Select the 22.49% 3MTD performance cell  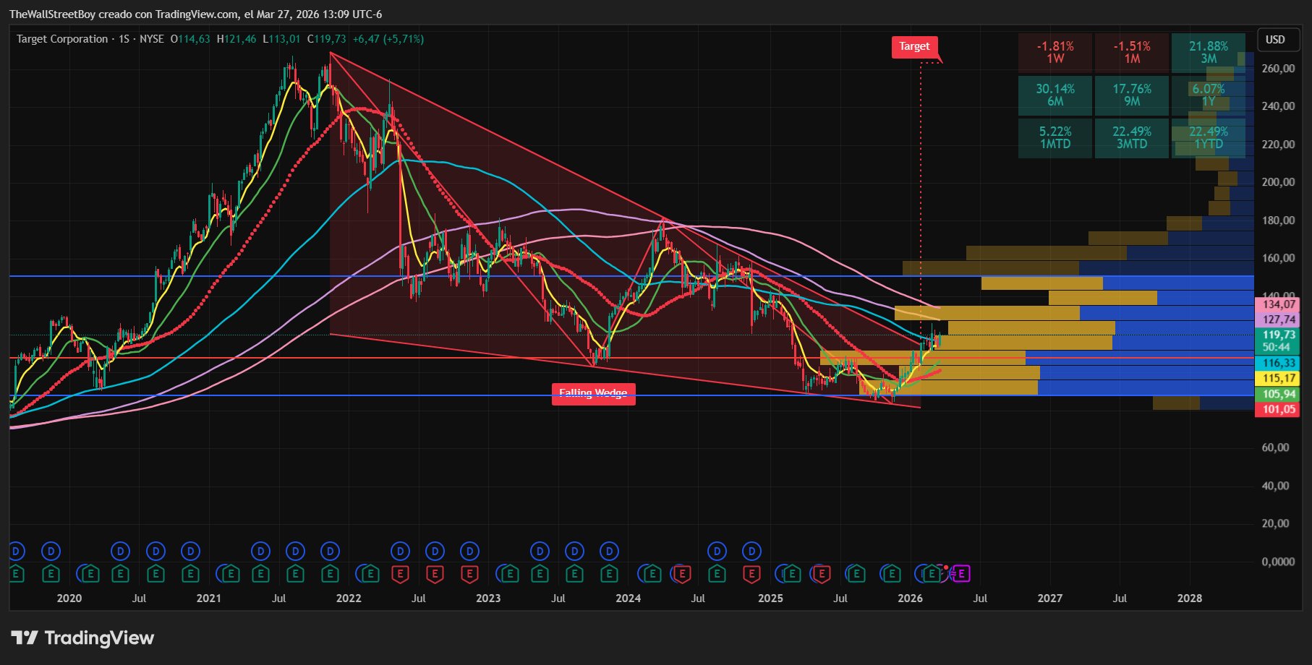[x=1132, y=137]
